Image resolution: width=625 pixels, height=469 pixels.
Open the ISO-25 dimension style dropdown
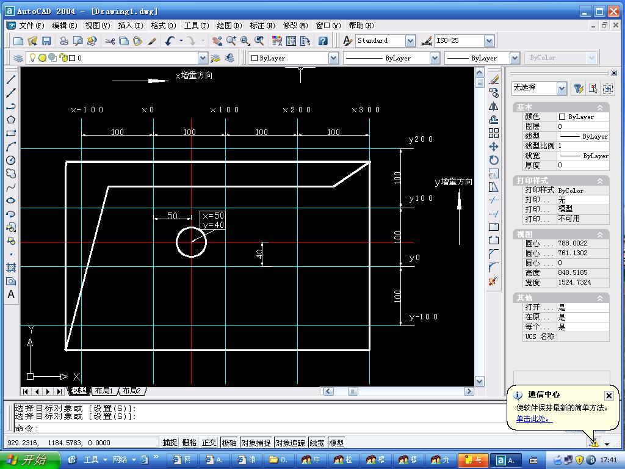pos(489,41)
